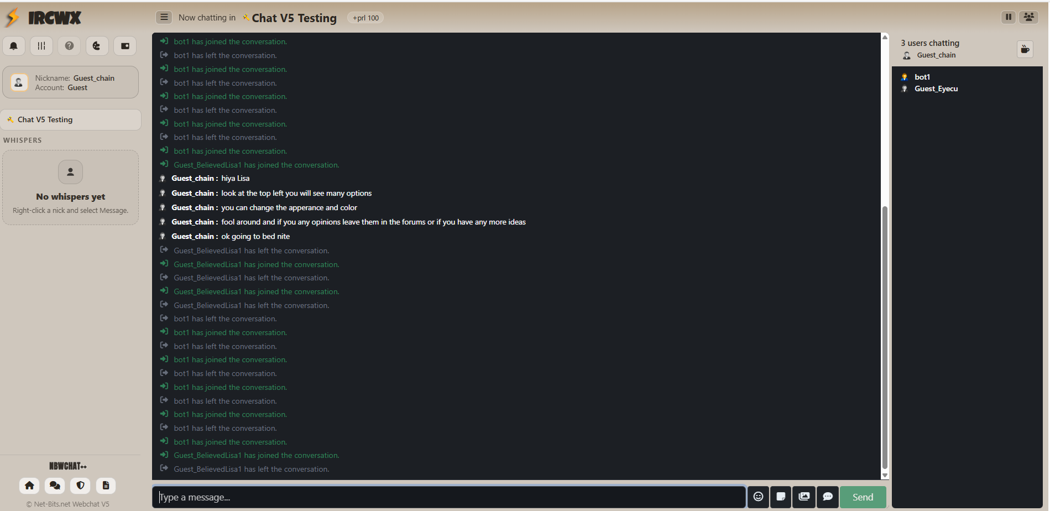Screen dimensions: 1050x511
Task: Click the green Send button
Action: (863, 497)
